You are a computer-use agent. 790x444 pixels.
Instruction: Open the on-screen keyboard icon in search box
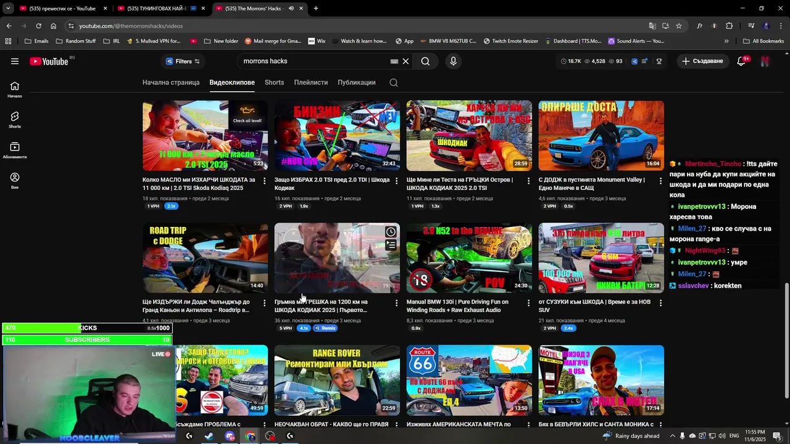pos(394,61)
